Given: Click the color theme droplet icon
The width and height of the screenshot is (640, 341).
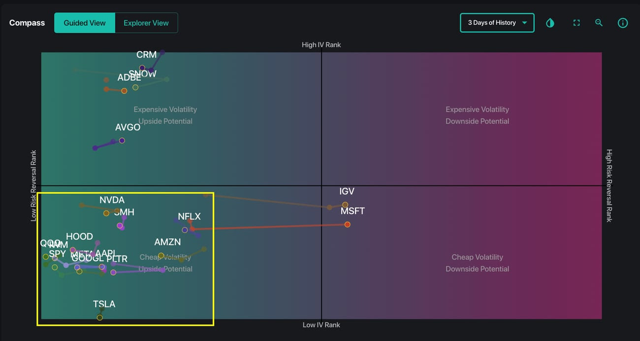Looking at the screenshot, I should 550,23.
